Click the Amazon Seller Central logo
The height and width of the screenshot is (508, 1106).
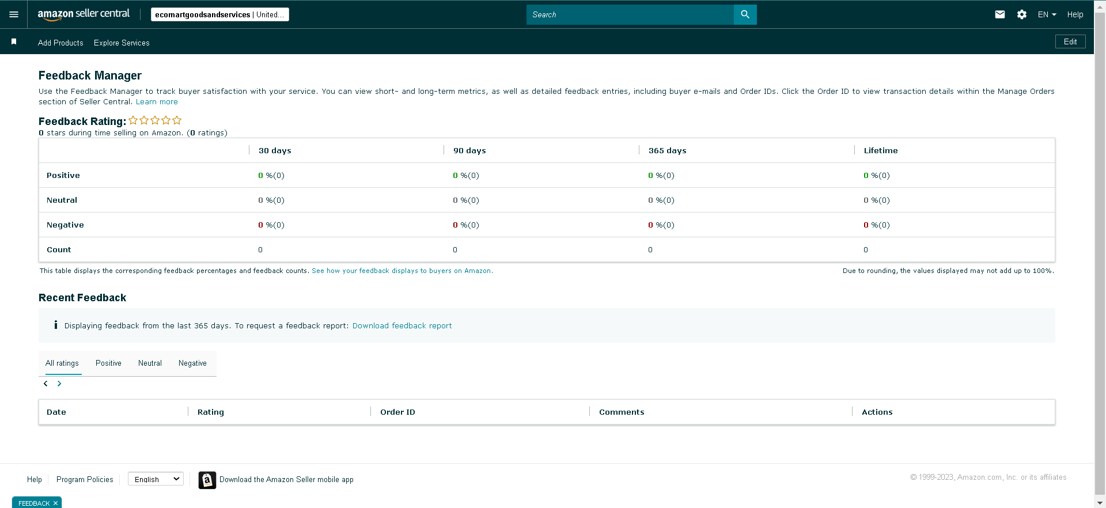click(84, 14)
